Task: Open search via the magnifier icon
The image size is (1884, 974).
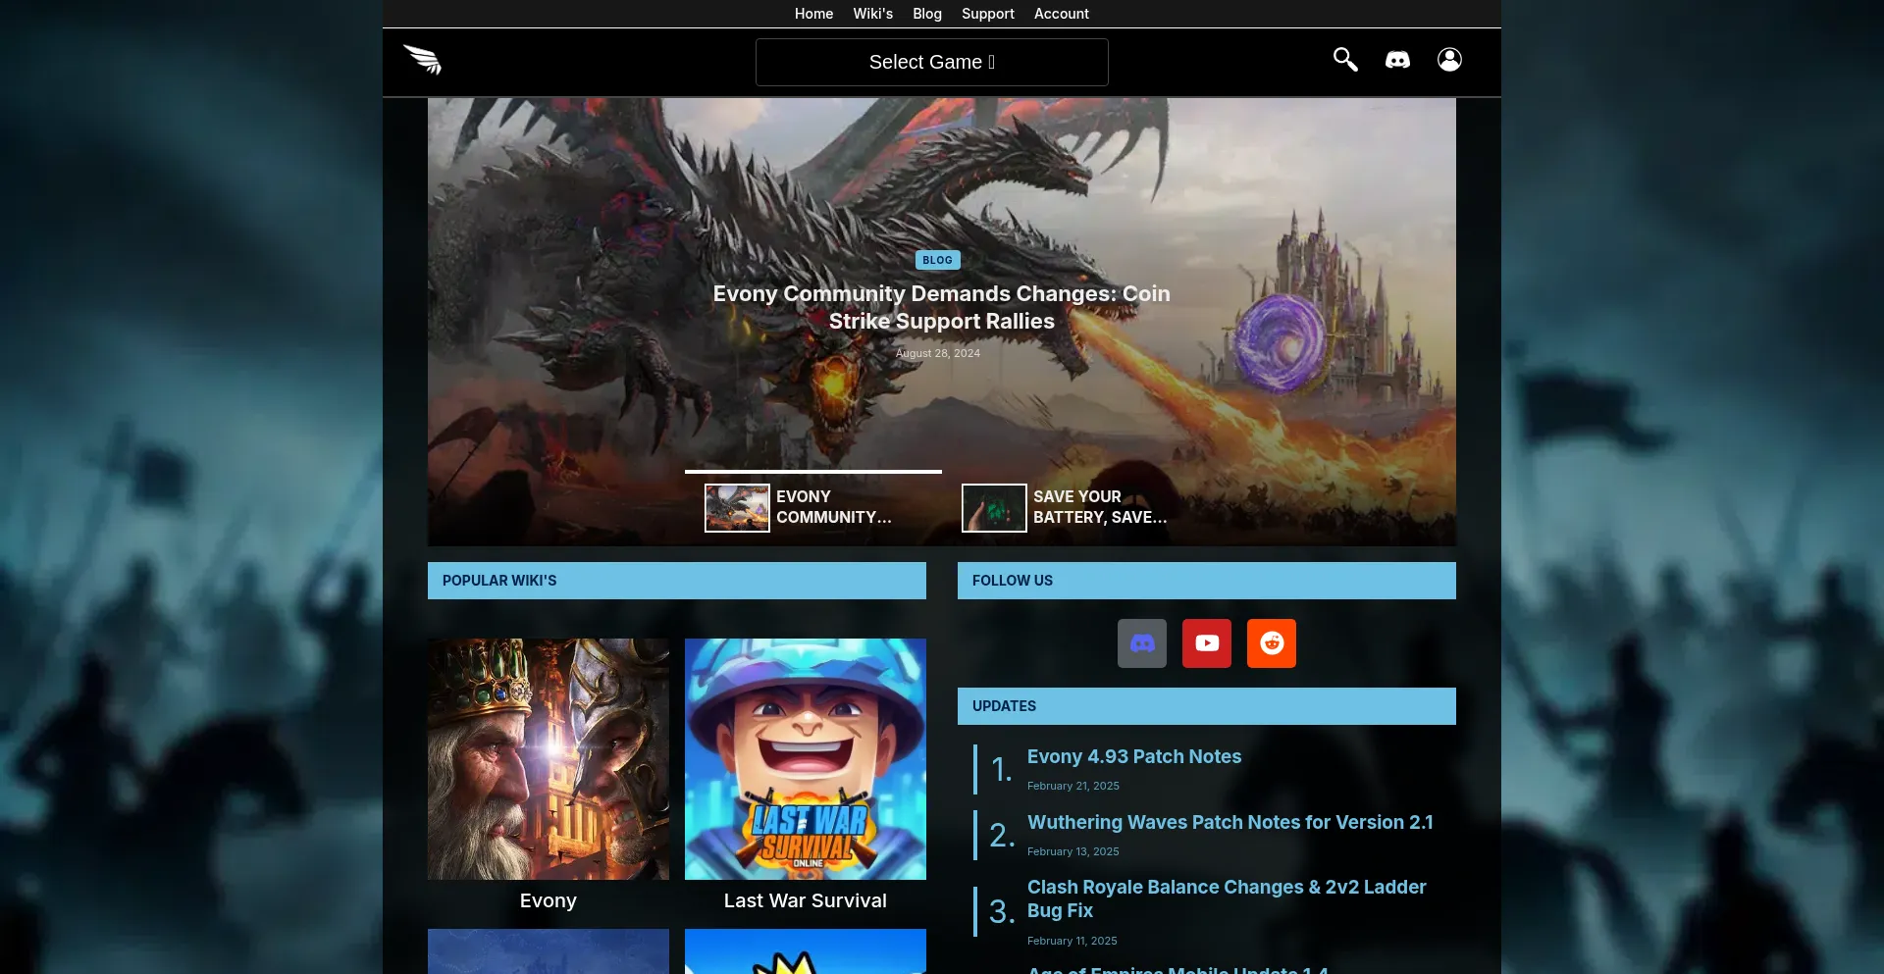Action: coord(1345,60)
